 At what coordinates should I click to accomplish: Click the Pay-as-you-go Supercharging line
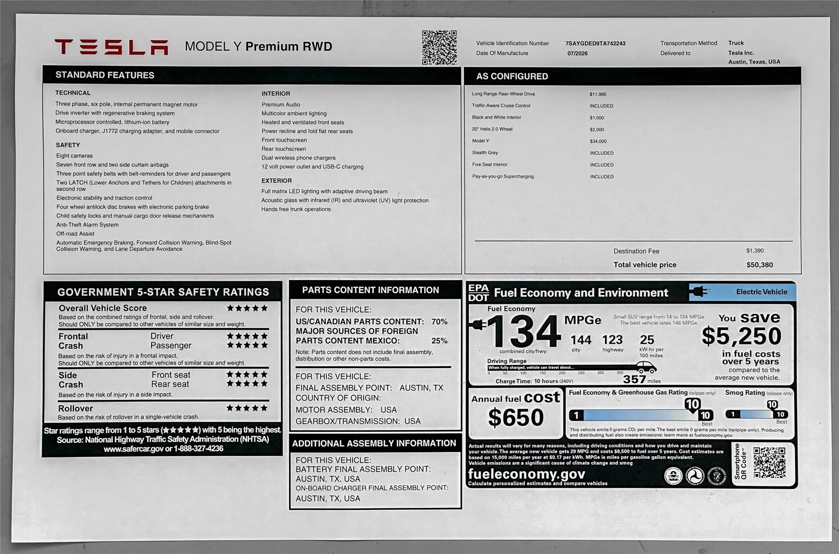tap(543, 177)
